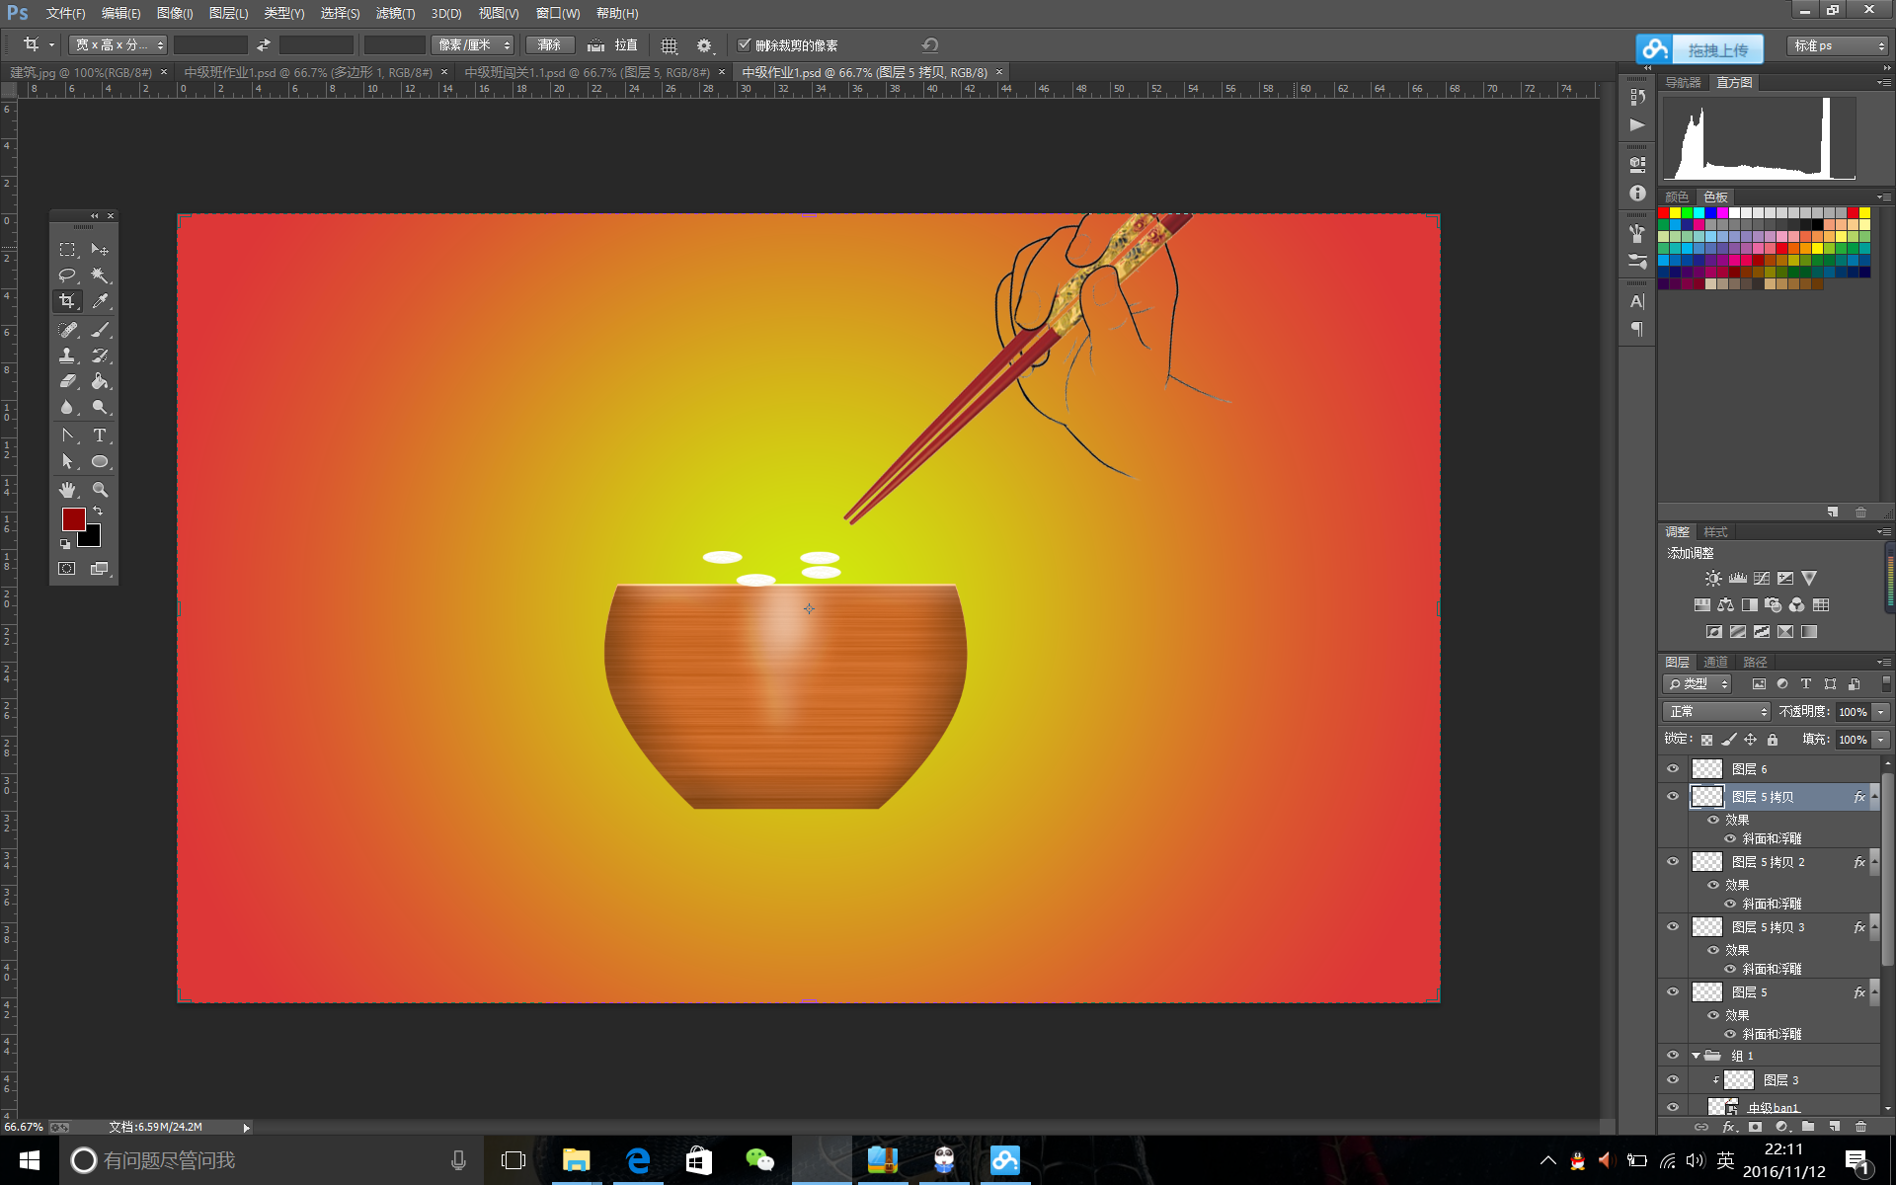Open the 像素/厘米 units dropdown
The image size is (1896, 1185).
(x=473, y=44)
